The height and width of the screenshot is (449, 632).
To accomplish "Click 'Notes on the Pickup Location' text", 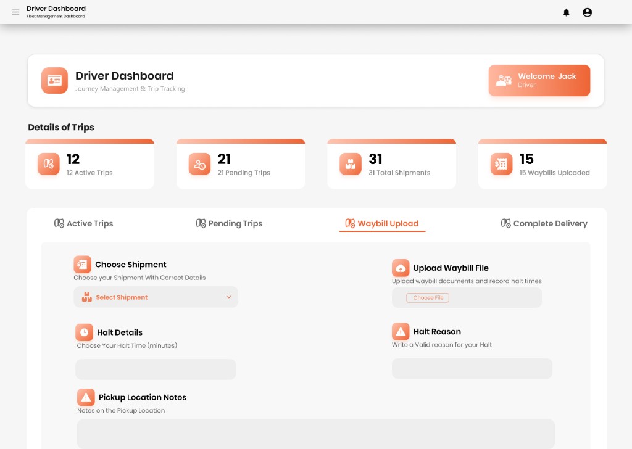I will [121, 410].
